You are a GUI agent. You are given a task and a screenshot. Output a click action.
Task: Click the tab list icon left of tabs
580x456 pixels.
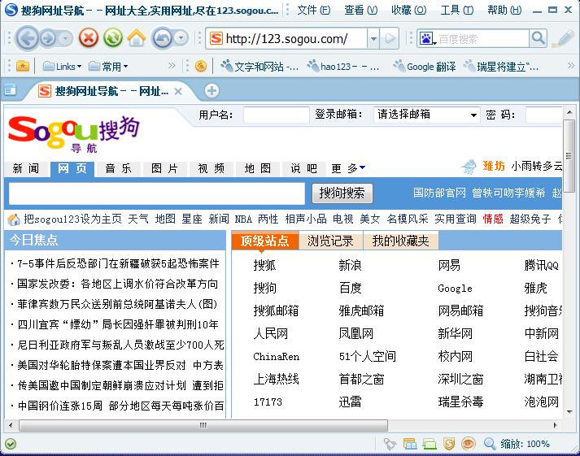(x=11, y=89)
